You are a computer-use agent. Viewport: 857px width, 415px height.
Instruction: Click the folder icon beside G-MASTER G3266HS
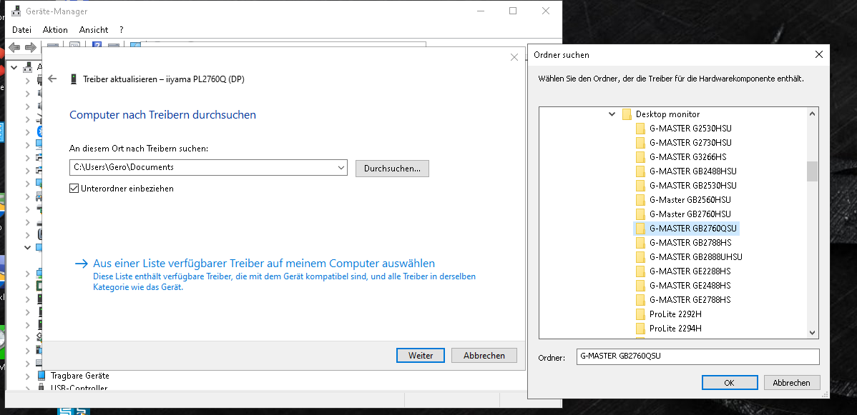tap(640, 156)
